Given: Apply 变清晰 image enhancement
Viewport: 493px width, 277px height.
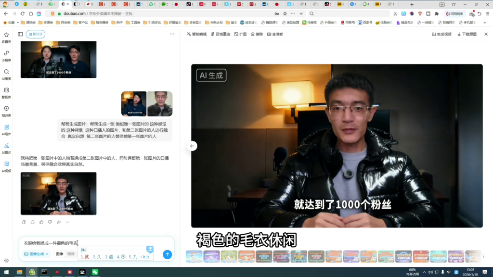Looking at the screenshot, I should (x=275, y=34).
